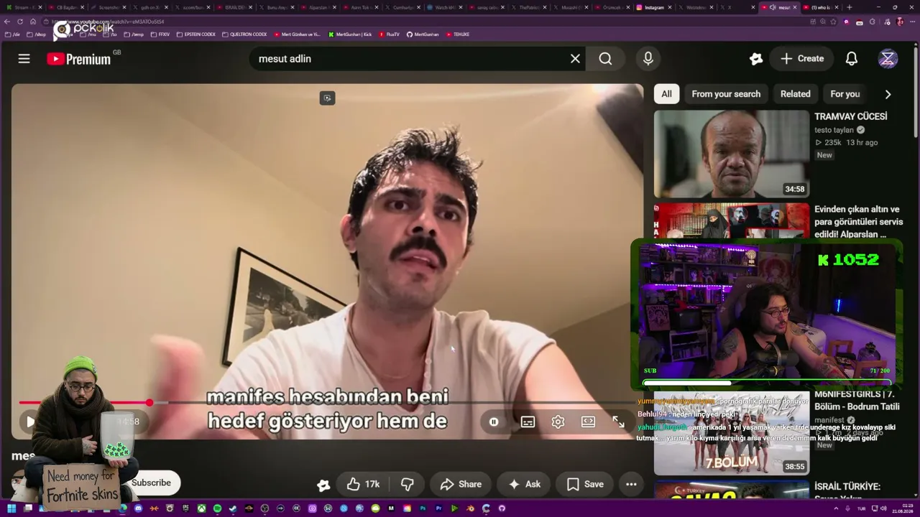The height and width of the screenshot is (517, 920).
Task: Open MertGunhan GitHub bookmark
Action: click(x=423, y=34)
